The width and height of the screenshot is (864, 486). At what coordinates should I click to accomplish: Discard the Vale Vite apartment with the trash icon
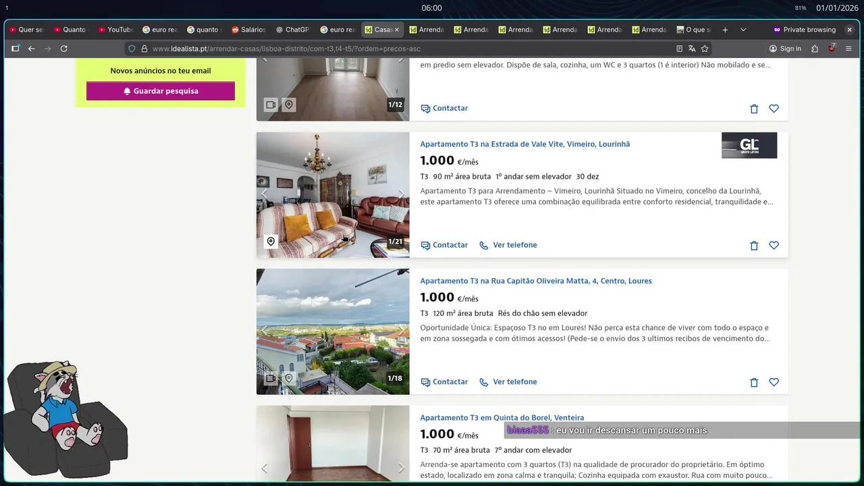click(754, 246)
